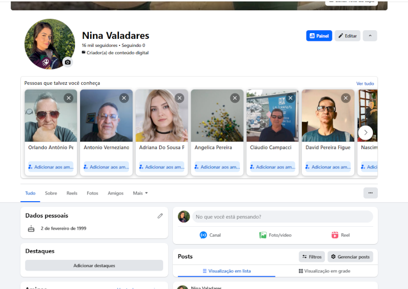The width and height of the screenshot is (408, 289).
Task: Add a Foto/vídeo to post
Action: [x=275, y=235]
